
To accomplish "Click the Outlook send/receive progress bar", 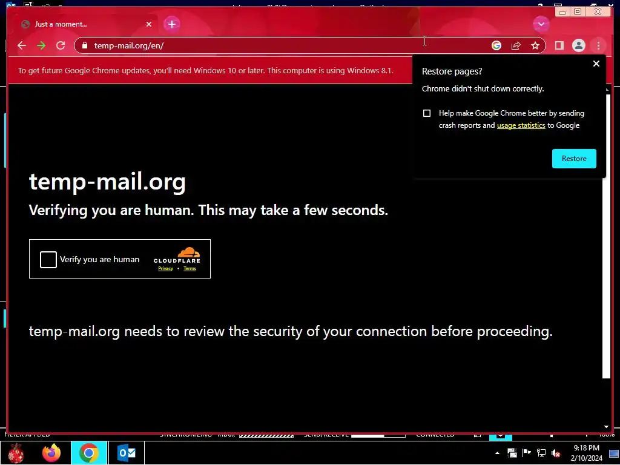I will coord(378,435).
